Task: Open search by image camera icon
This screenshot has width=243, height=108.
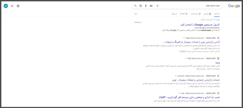Action: (141, 6)
